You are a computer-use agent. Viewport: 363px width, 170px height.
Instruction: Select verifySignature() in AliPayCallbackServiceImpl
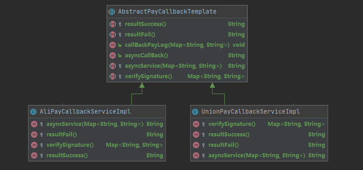70,145
